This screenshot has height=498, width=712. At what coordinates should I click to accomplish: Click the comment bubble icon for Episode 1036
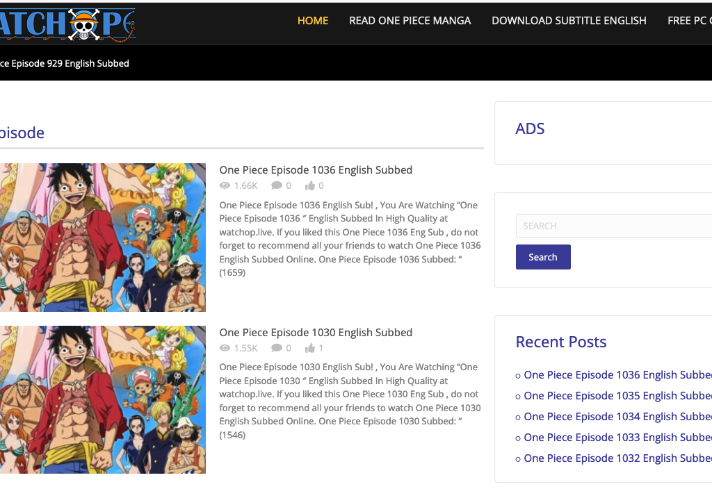pos(277,185)
